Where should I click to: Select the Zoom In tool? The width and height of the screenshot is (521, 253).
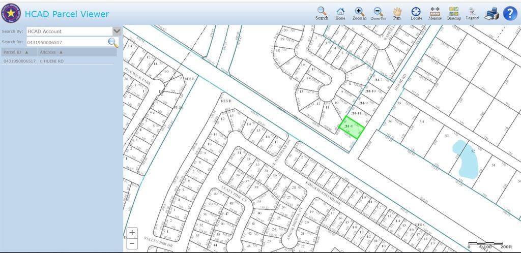pyautogui.click(x=359, y=13)
